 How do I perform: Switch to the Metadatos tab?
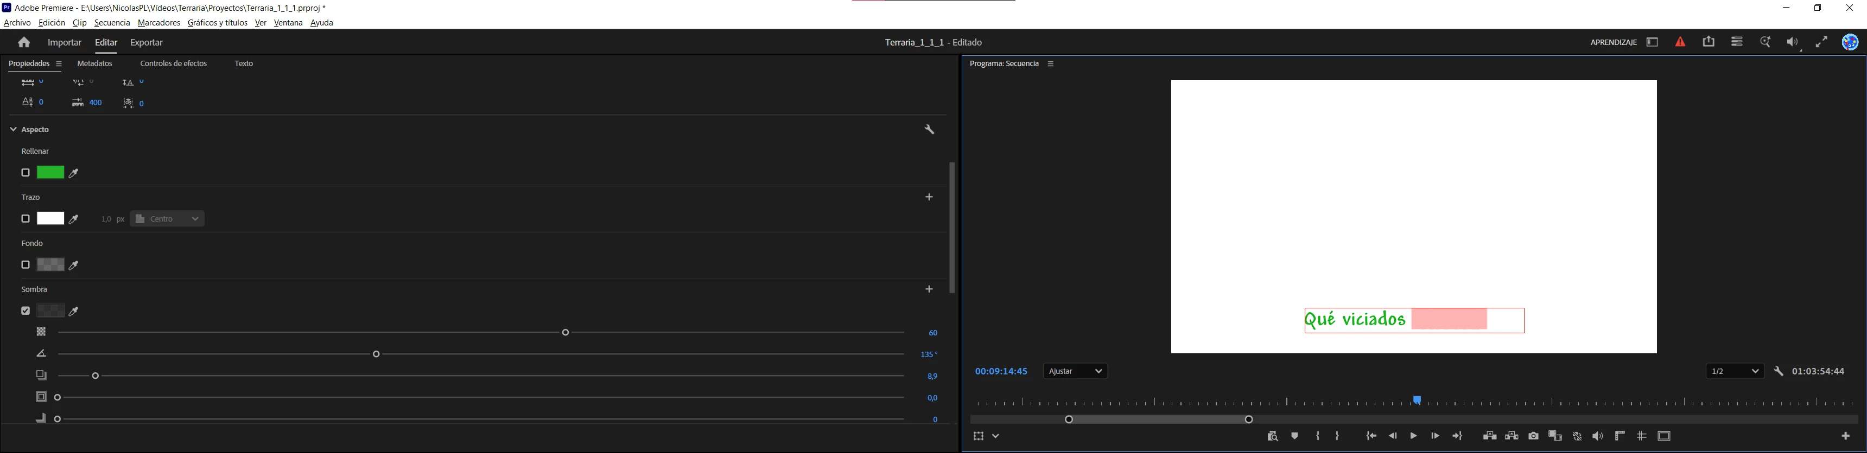click(x=95, y=64)
